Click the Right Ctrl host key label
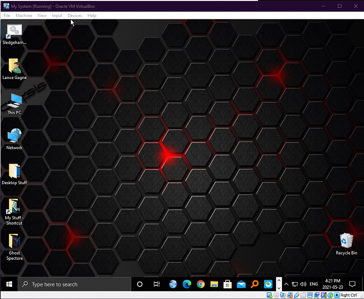This screenshot has width=364, height=299. click(x=348, y=295)
